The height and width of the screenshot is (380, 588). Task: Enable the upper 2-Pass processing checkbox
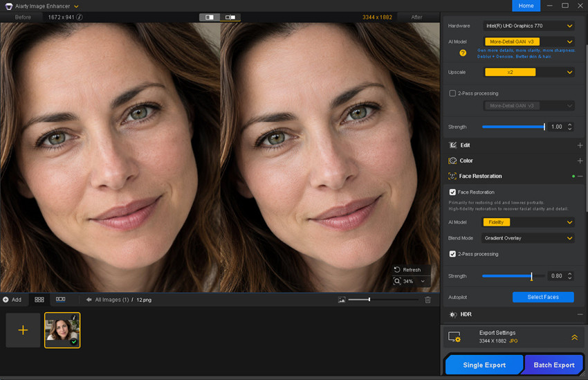pyautogui.click(x=452, y=93)
